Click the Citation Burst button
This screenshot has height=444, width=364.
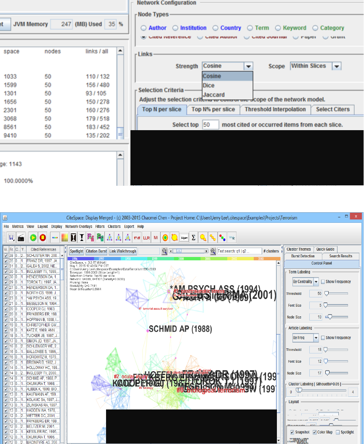coord(96,251)
